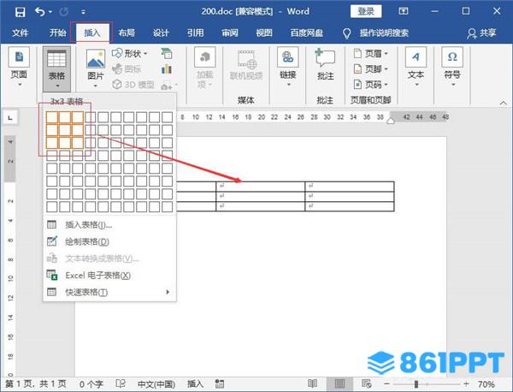Switch to Print Layout view
Image resolution: width=513 pixels, height=392 pixels.
point(339,383)
